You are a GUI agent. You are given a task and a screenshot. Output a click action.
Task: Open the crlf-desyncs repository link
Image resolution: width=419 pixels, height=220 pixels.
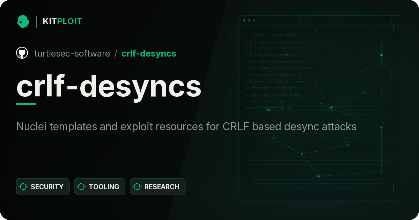(149, 53)
